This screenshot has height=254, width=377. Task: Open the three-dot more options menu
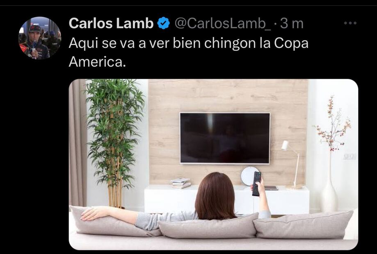pyautogui.click(x=350, y=23)
